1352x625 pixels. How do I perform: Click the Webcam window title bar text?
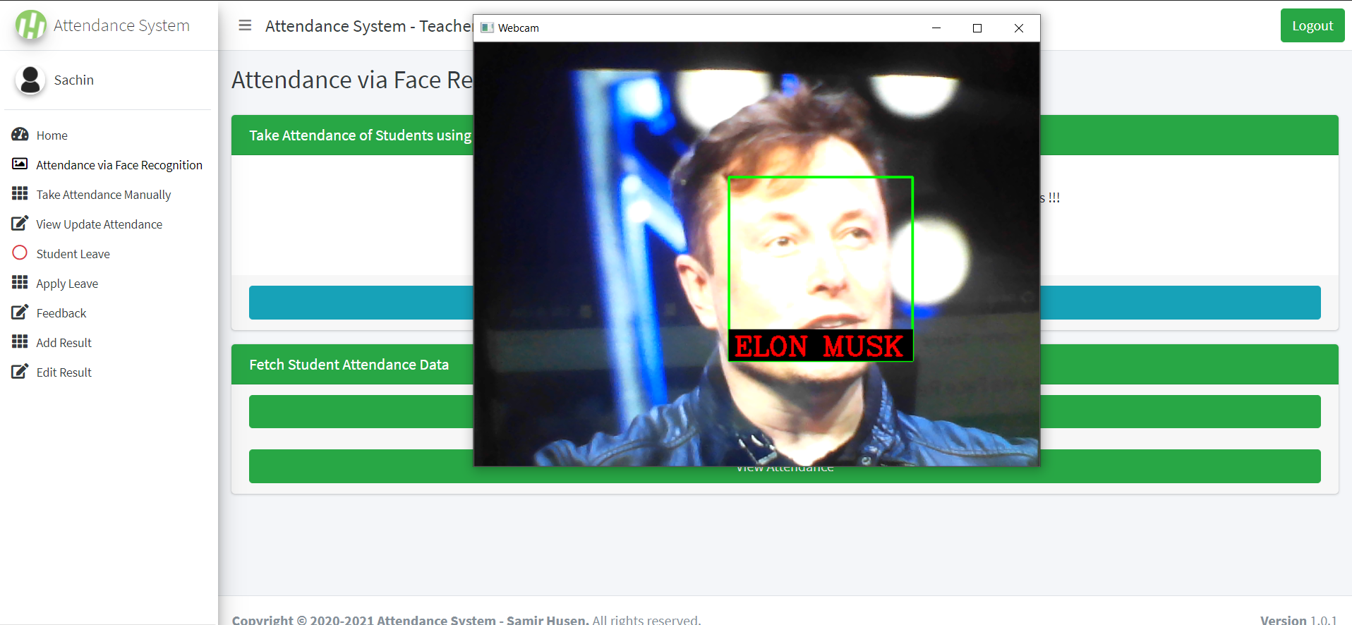tap(519, 28)
